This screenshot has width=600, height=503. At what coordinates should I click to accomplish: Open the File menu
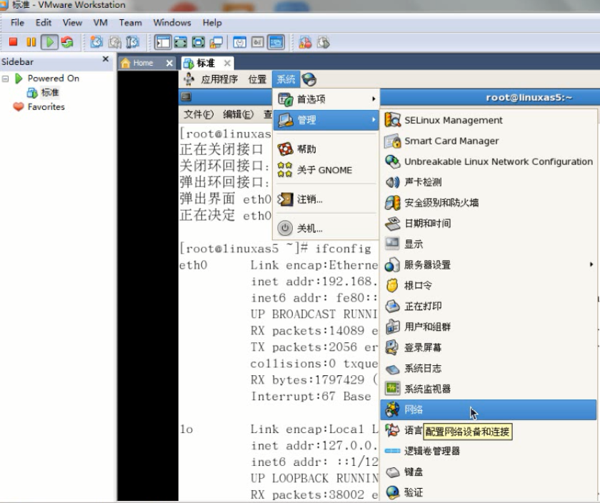(x=17, y=23)
